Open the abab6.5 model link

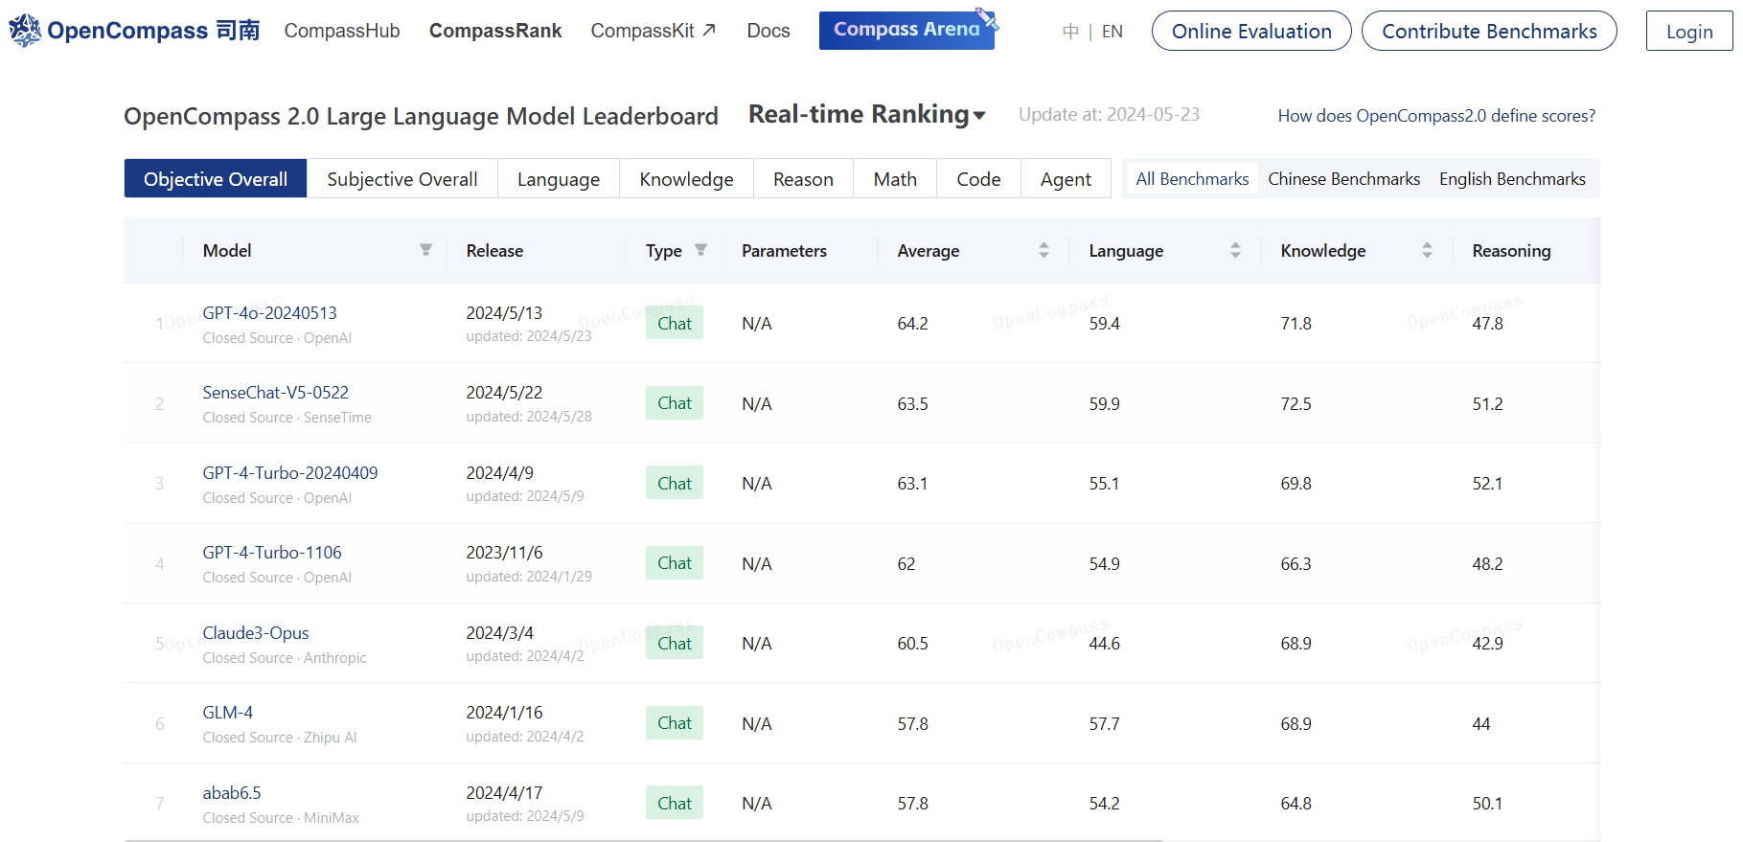pyautogui.click(x=232, y=793)
